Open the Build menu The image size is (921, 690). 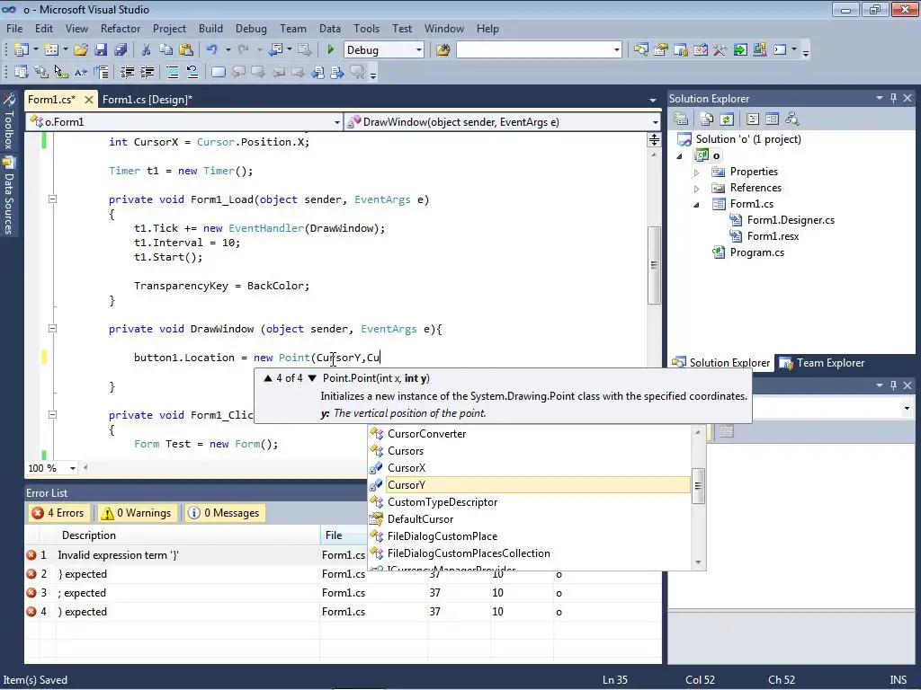click(x=210, y=28)
